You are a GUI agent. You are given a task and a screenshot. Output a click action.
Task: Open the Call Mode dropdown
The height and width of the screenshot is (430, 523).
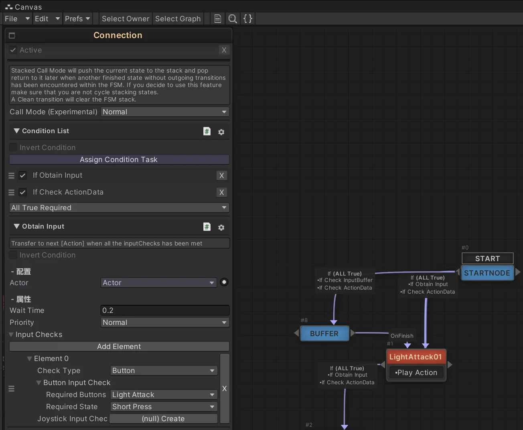coord(165,112)
